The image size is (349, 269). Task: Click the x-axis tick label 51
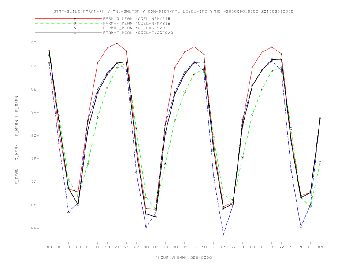point(214,247)
